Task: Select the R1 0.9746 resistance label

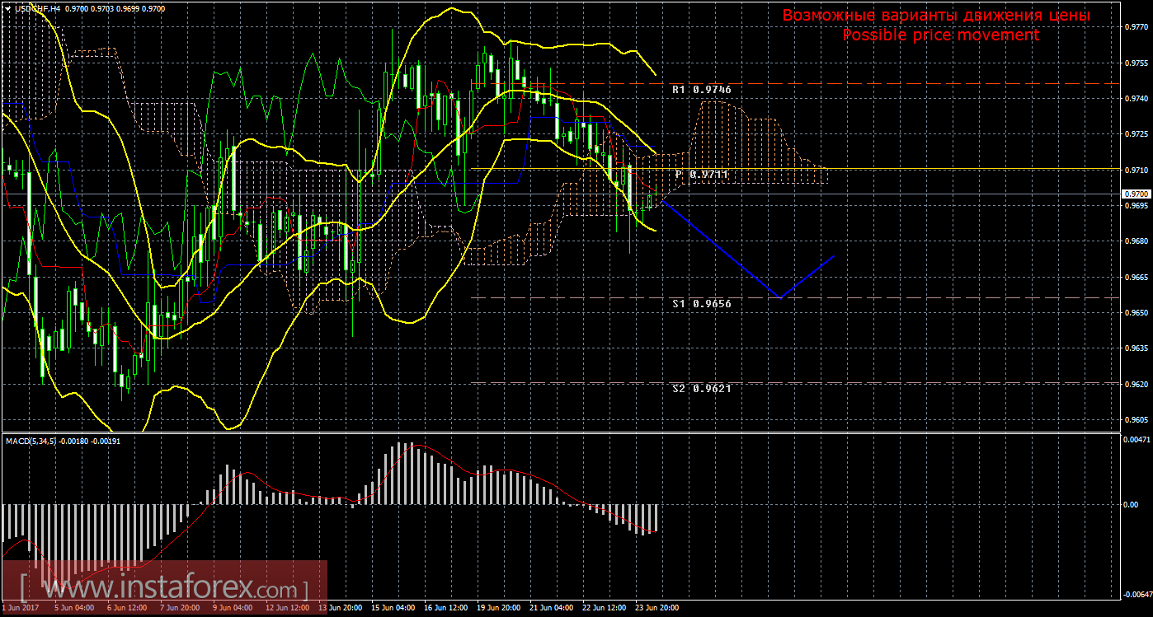Action: pos(701,89)
